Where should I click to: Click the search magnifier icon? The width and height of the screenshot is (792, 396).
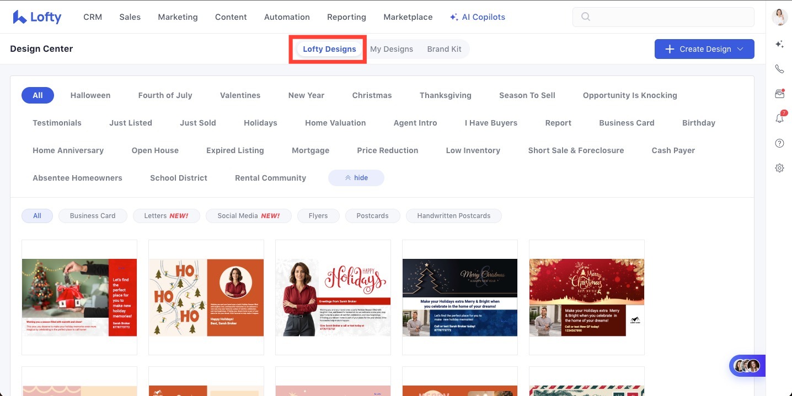tap(586, 17)
